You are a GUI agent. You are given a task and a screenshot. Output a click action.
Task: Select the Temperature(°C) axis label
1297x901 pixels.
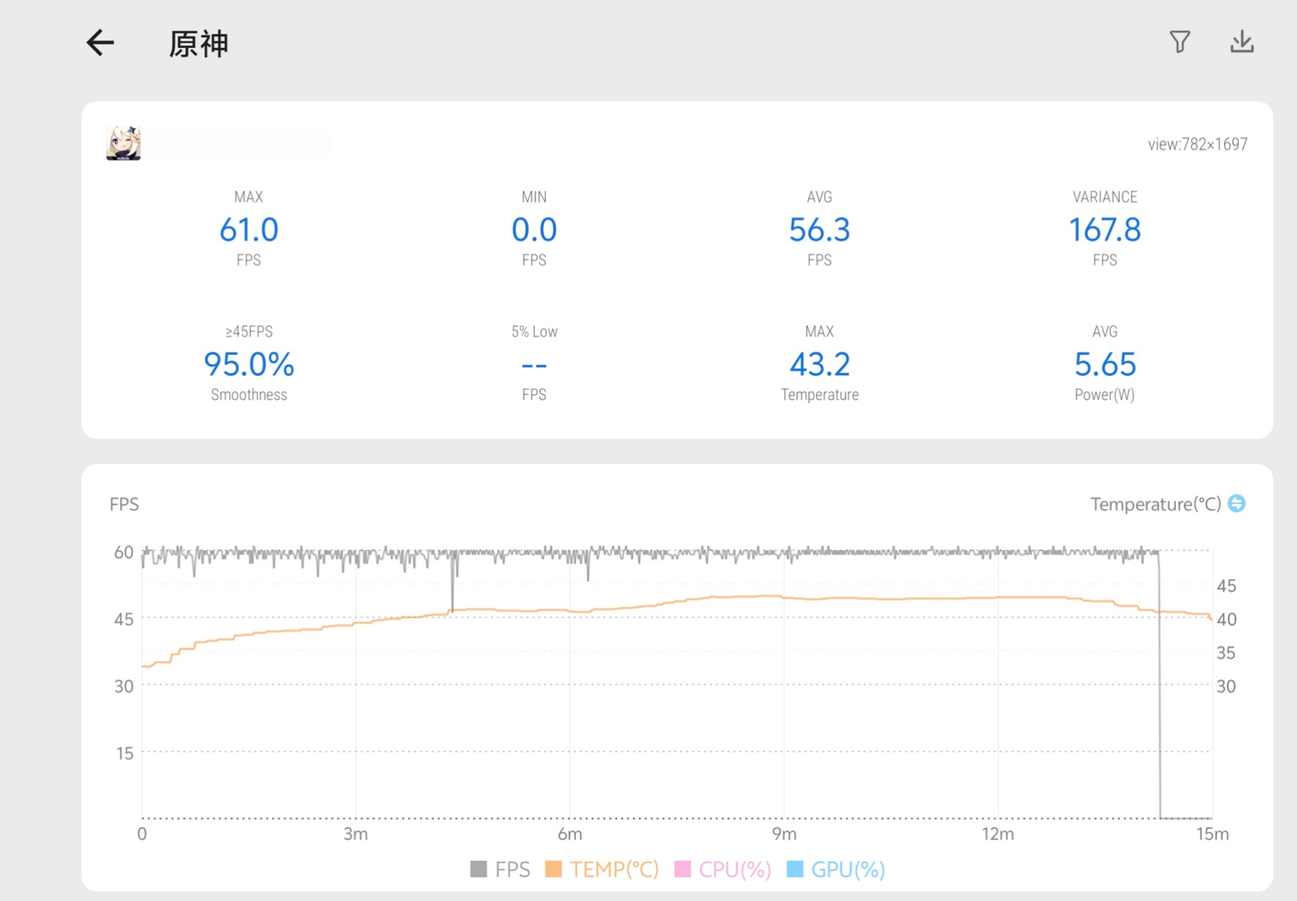pos(1155,504)
